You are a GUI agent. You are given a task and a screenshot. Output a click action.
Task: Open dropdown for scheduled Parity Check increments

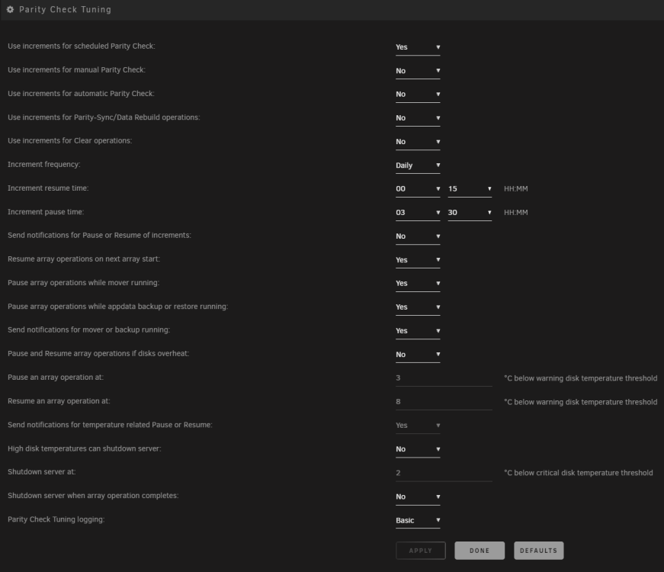pos(418,47)
